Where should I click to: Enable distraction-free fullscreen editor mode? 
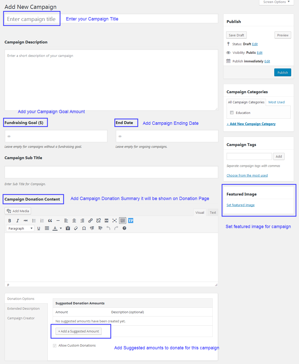click(x=115, y=221)
